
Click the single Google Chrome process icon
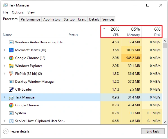click(x=11, y=105)
